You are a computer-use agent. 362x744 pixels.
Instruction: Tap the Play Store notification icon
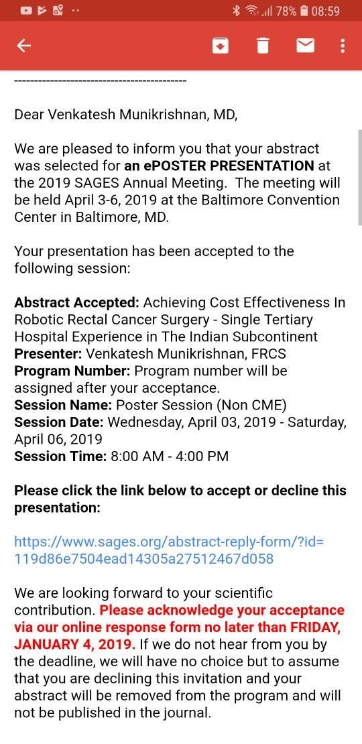pos(43,11)
